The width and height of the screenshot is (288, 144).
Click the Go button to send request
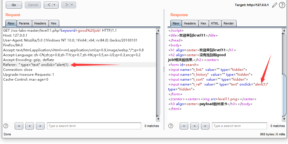(x=14, y=5)
